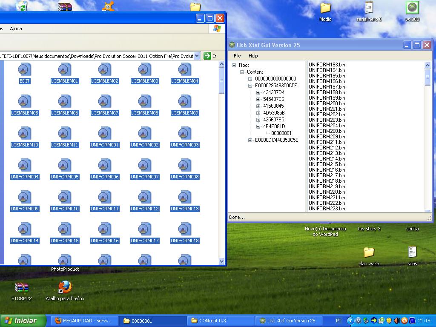Open the address bar dropdown arrow
This screenshot has width=436, height=327.
[x=197, y=56]
